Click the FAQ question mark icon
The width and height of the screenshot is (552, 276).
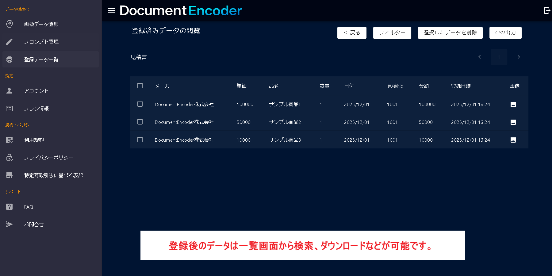pos(10,207)
